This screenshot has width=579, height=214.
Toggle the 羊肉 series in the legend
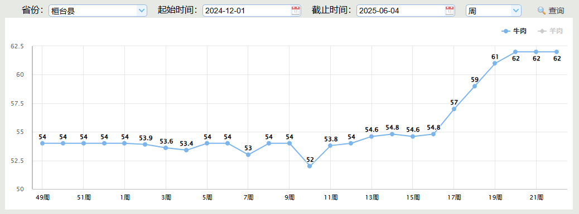click(x=550, y=31)
